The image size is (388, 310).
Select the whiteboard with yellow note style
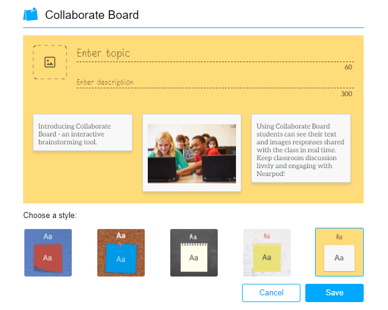coord(267,253)
